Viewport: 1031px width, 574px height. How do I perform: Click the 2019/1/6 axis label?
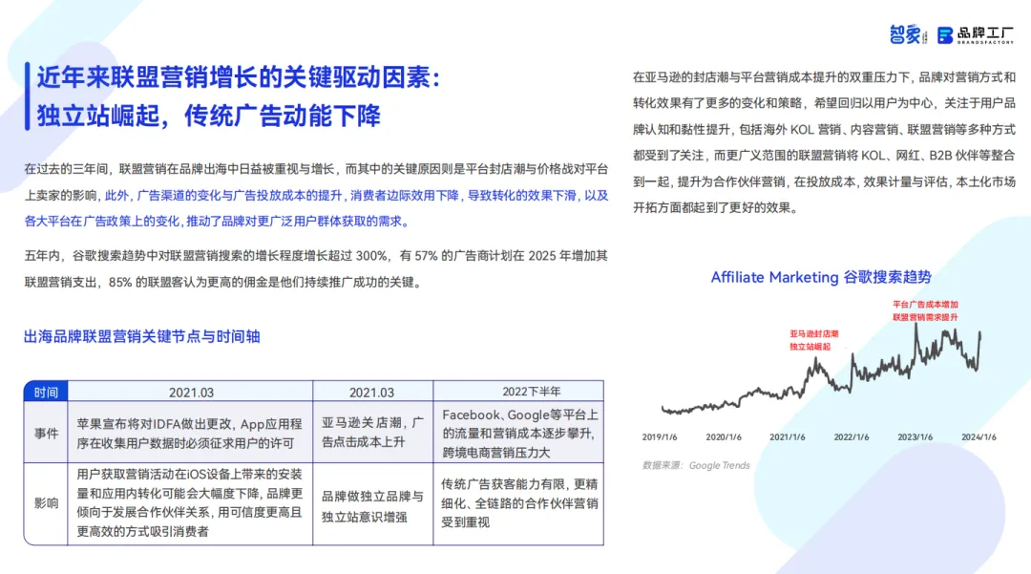coord(660,437)
